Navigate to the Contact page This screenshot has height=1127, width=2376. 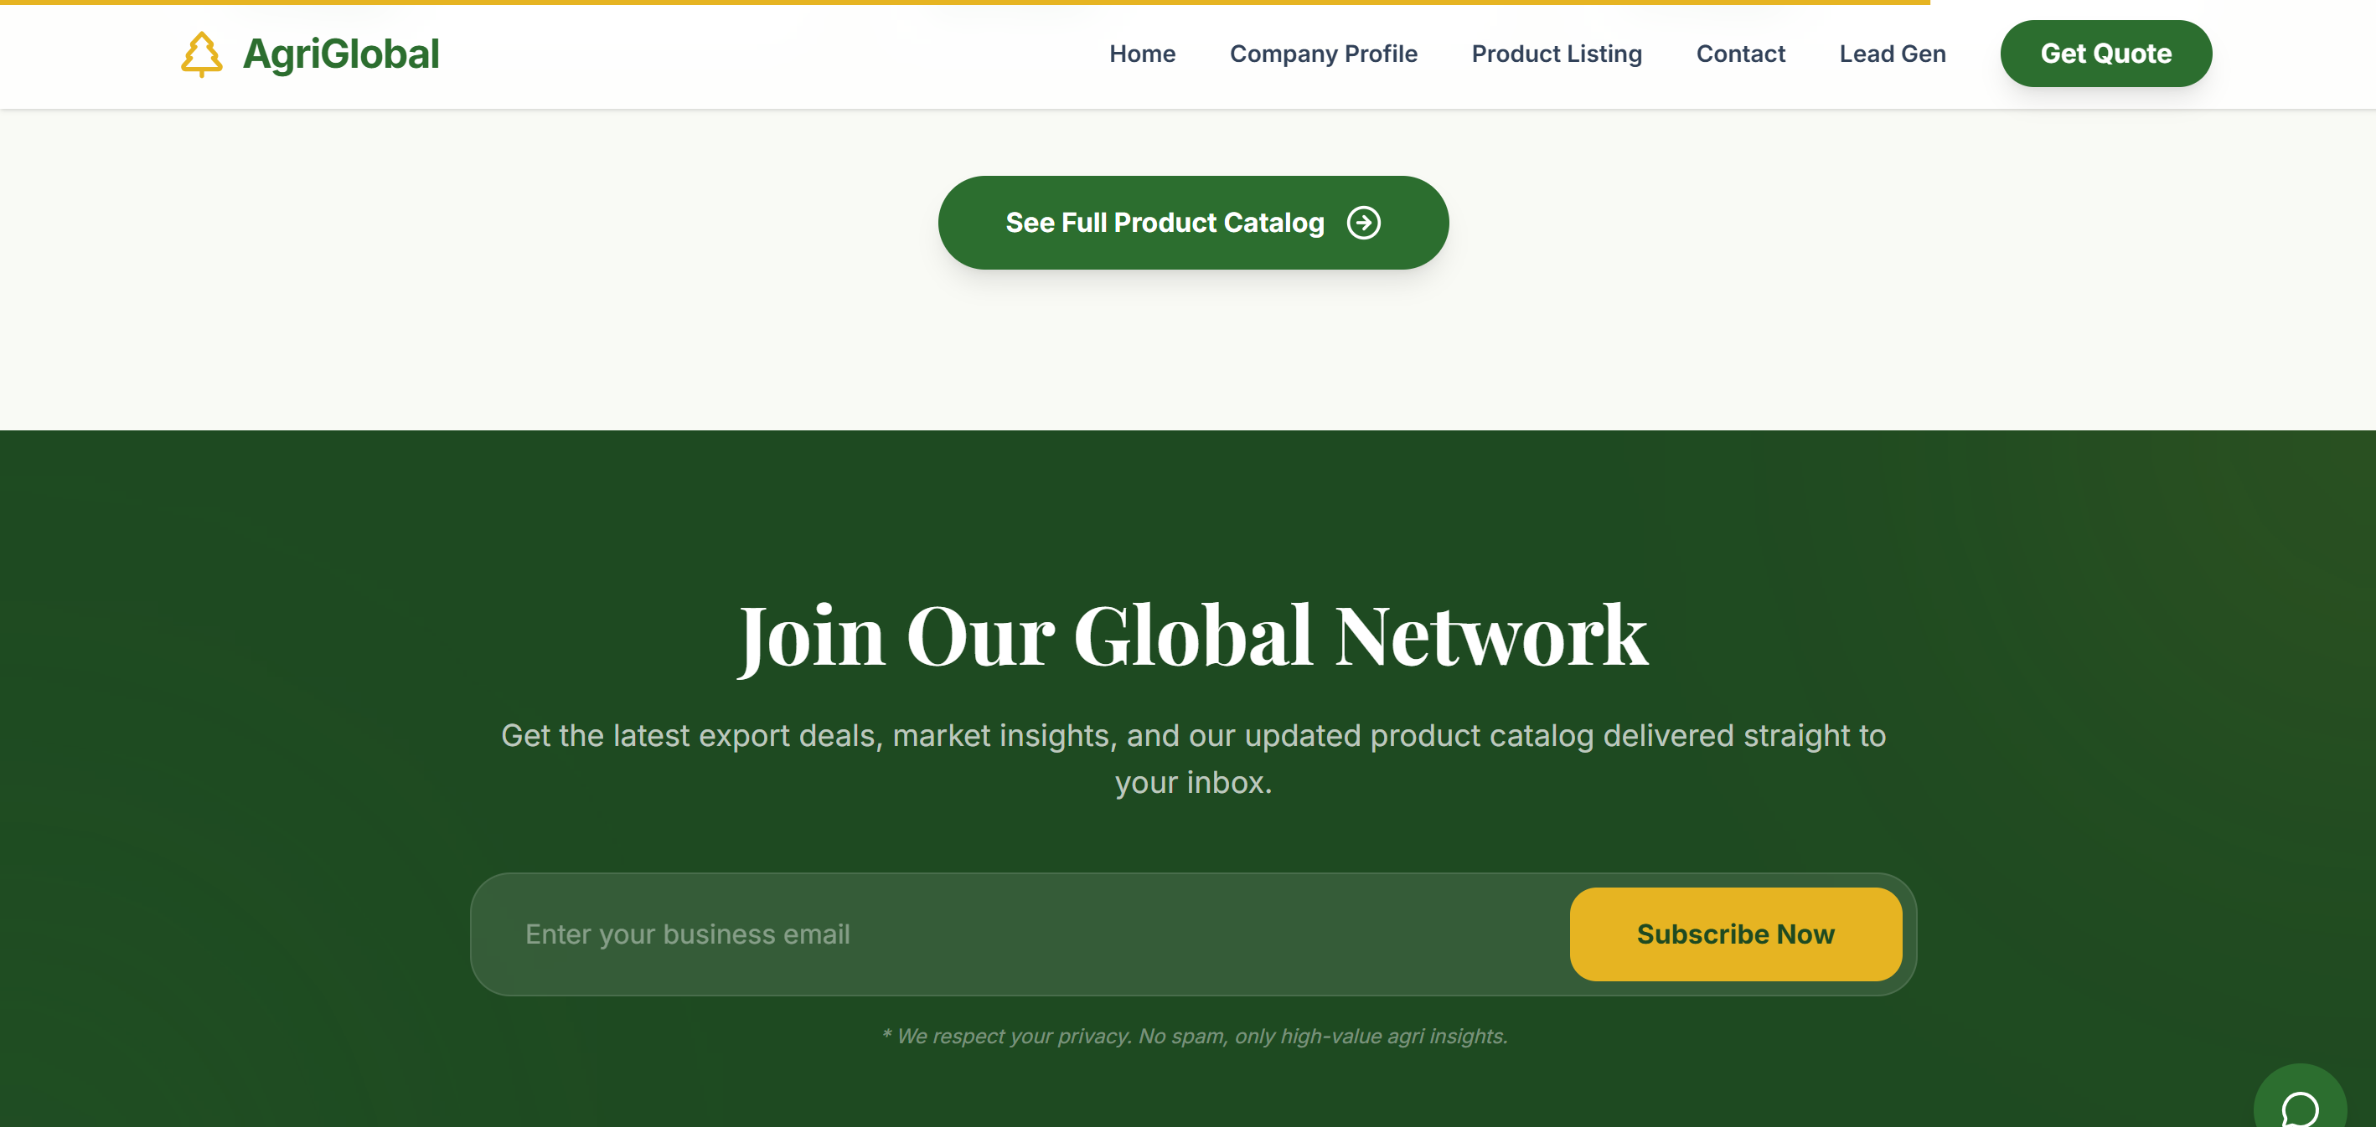click(x=1740, y=54)
